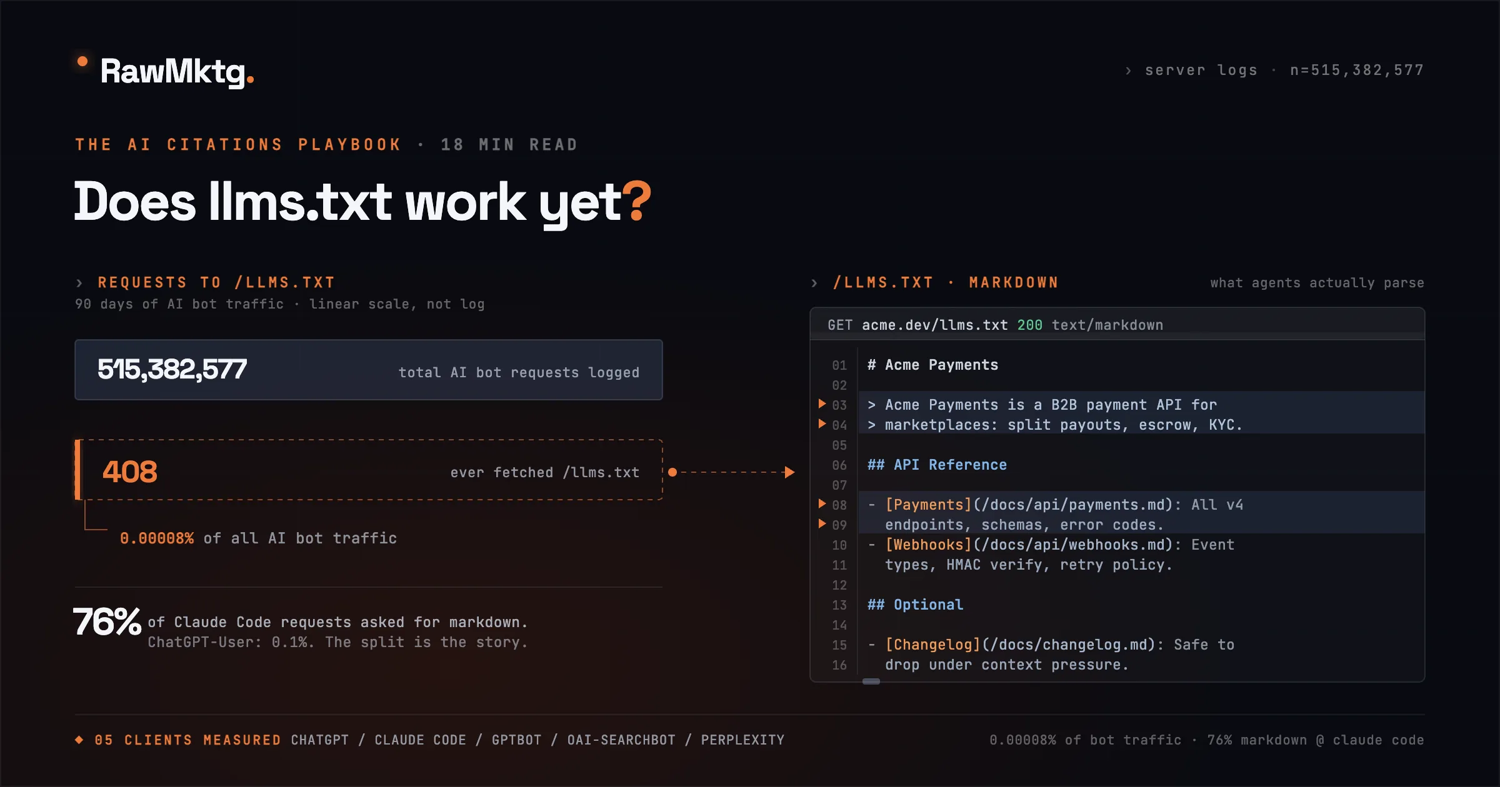Screen dimensions: 1500x787
Task: Click 'ChatGPT-User: 0.1%. The split is the story.'
Action: pyautogui.click(x=337, y=642)
